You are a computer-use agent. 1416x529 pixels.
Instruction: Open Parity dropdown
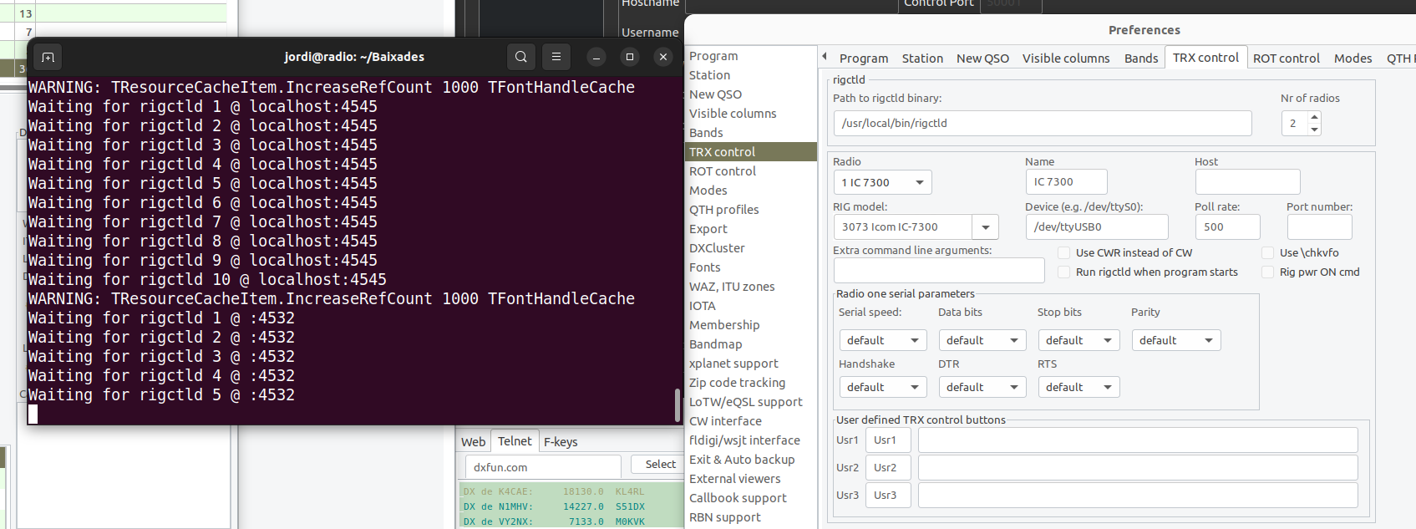tap(1176, 340)
